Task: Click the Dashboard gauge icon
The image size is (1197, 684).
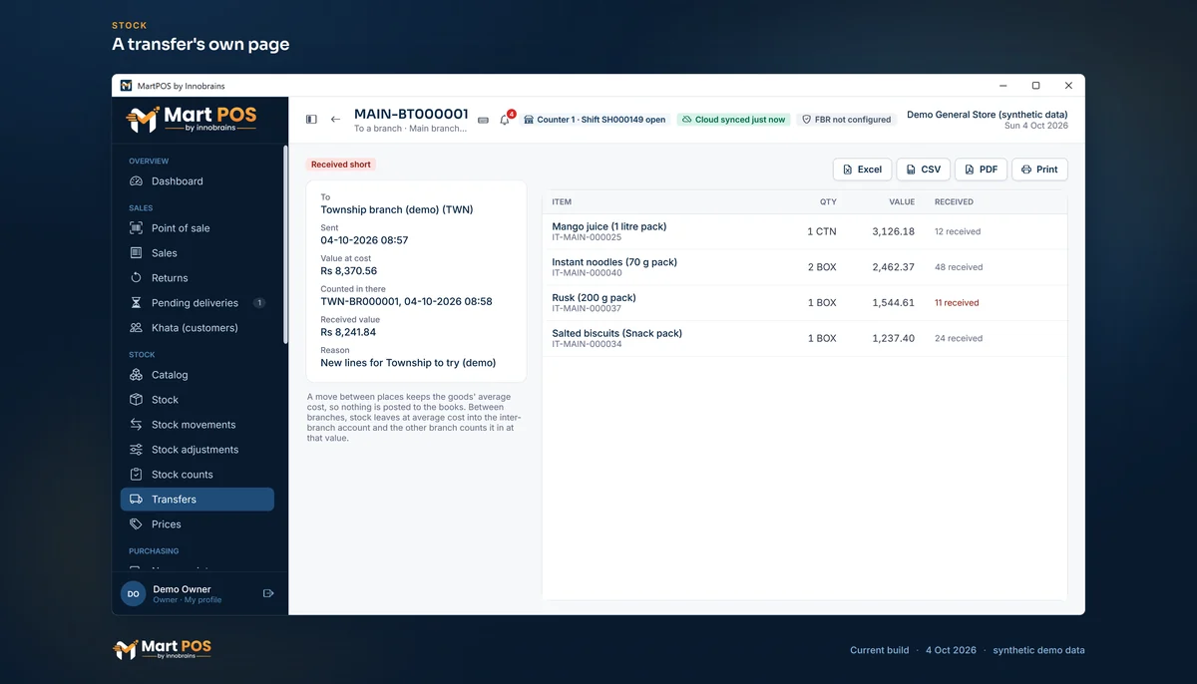Action: 137,181
